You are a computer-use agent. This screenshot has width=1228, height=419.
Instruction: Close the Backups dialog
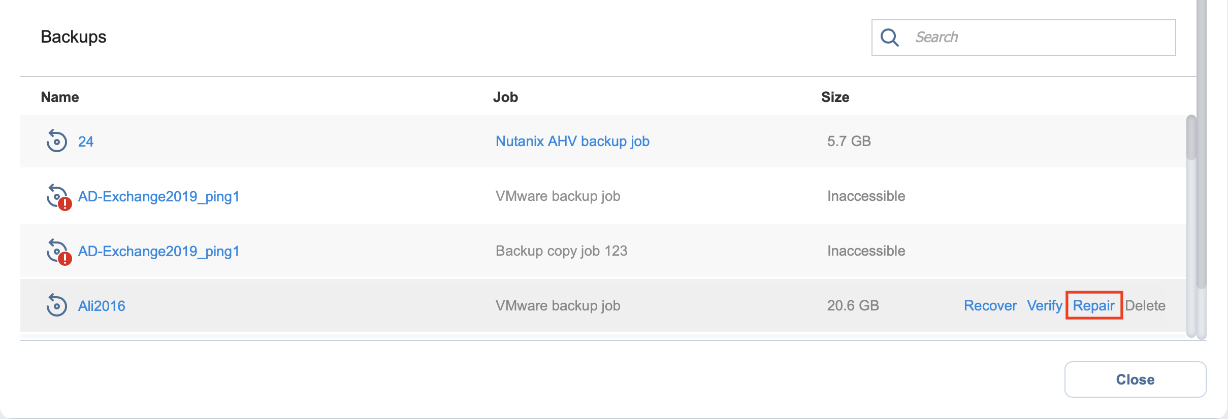click(x=1135, y=379)
